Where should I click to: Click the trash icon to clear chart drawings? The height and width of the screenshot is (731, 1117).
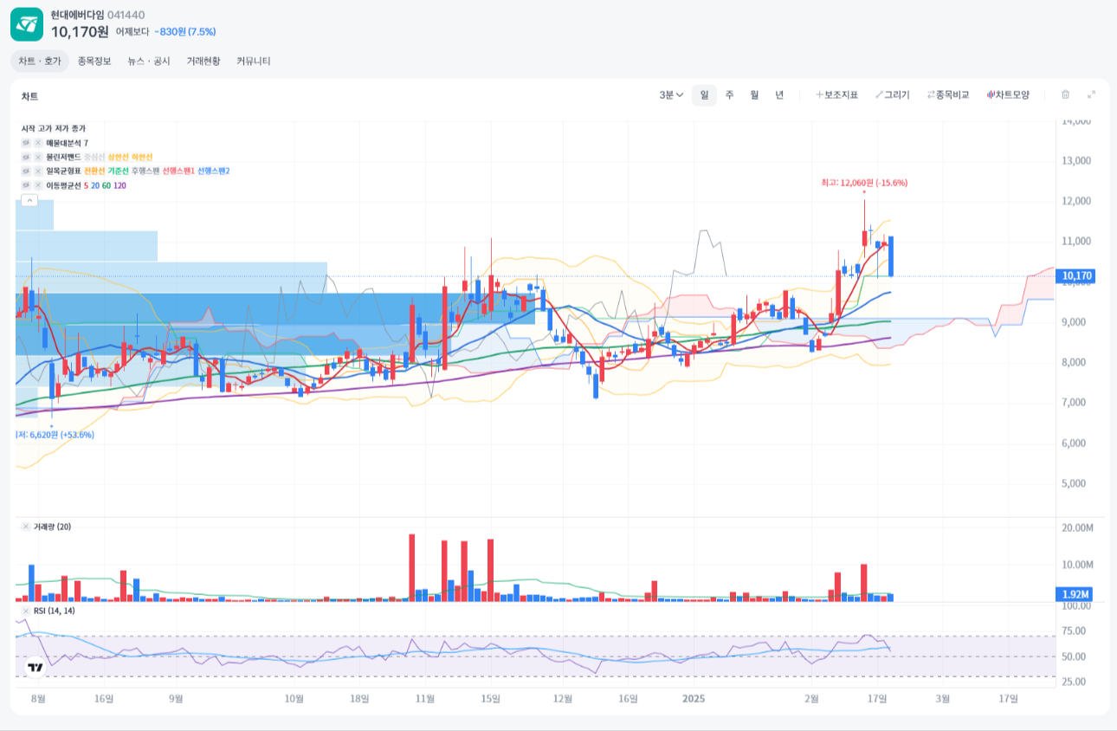[1066, 94]
